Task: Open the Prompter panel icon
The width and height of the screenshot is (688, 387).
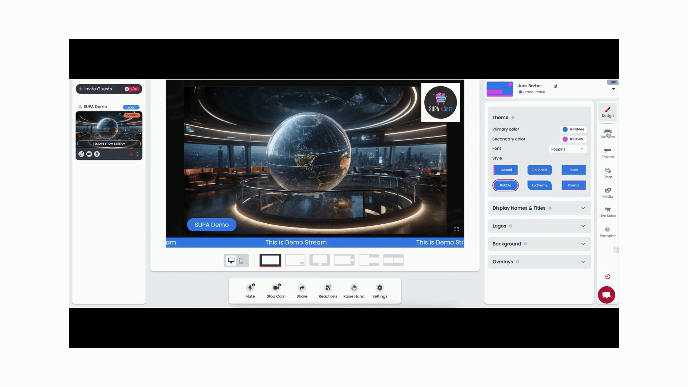Action: pos(607,232)
